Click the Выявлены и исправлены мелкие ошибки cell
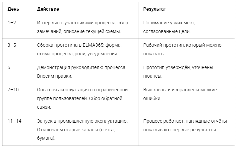Screen dimensions: 238x148 pos(186,99)
